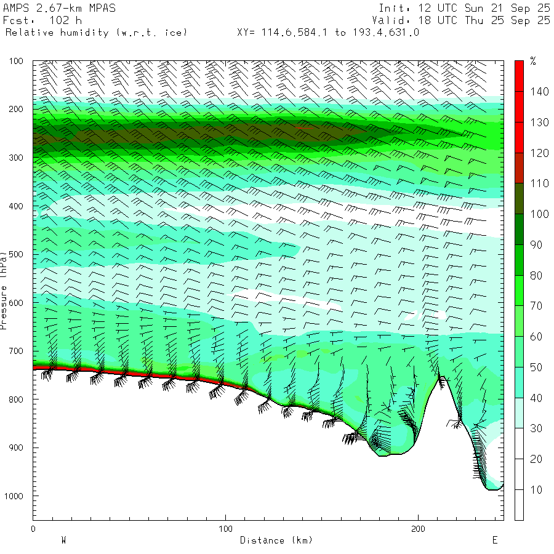The height and width of the screenshot is (554, 554).
Task: Click the 120 colorbar value label
Action: coord(539,153)
